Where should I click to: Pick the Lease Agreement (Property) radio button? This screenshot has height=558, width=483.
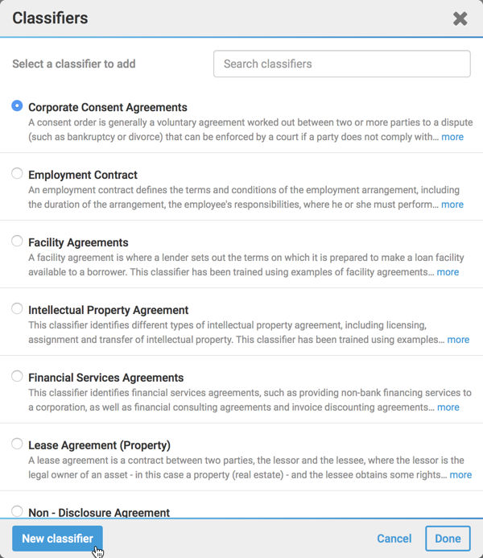(17, 444)
